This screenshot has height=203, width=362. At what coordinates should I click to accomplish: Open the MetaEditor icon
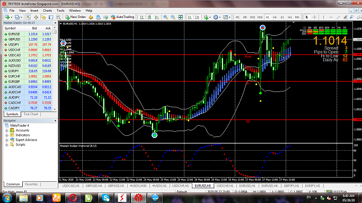(91, 17)
